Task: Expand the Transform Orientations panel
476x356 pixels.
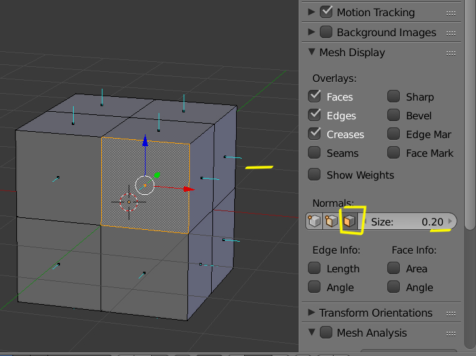Action: (x=312, y=312)
